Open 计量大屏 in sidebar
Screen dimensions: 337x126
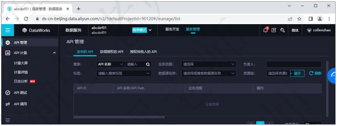coord(21,63)
